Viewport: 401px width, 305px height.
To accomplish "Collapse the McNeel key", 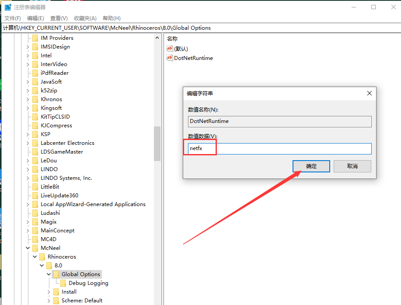I will point(28,248).
